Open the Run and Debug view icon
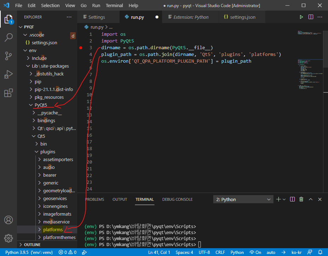The height and width of the screenshot is (256, 328). pos(9,74)
